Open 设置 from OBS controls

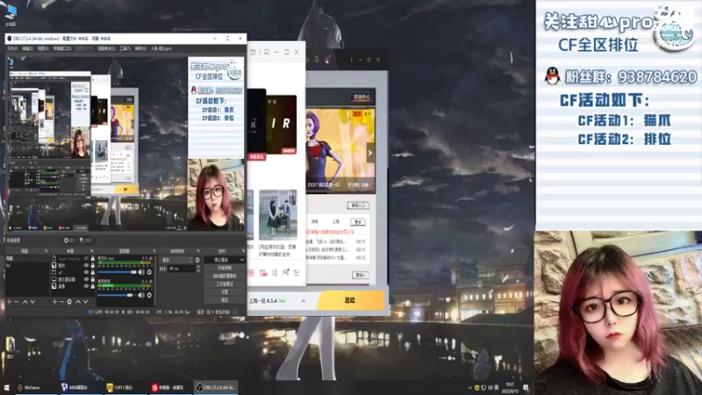[x=225, y=291]
